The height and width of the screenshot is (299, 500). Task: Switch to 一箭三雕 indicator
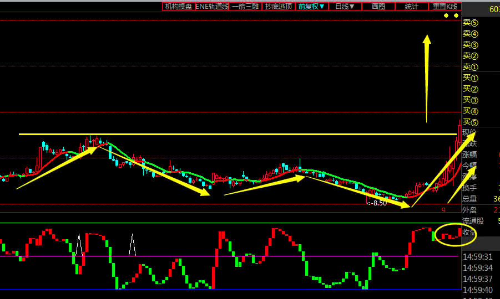click(245, 7)
